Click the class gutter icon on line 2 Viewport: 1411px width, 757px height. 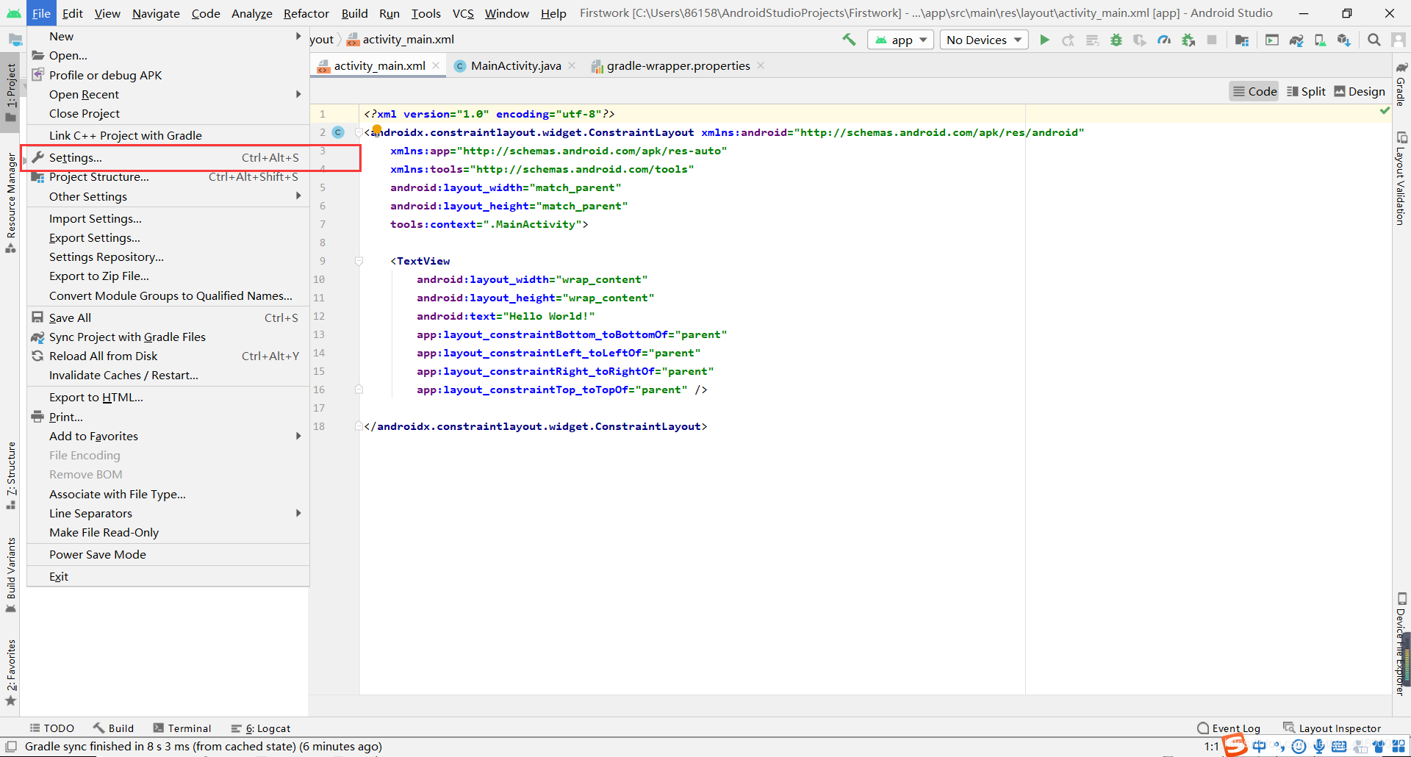click(x=338, y=132)
